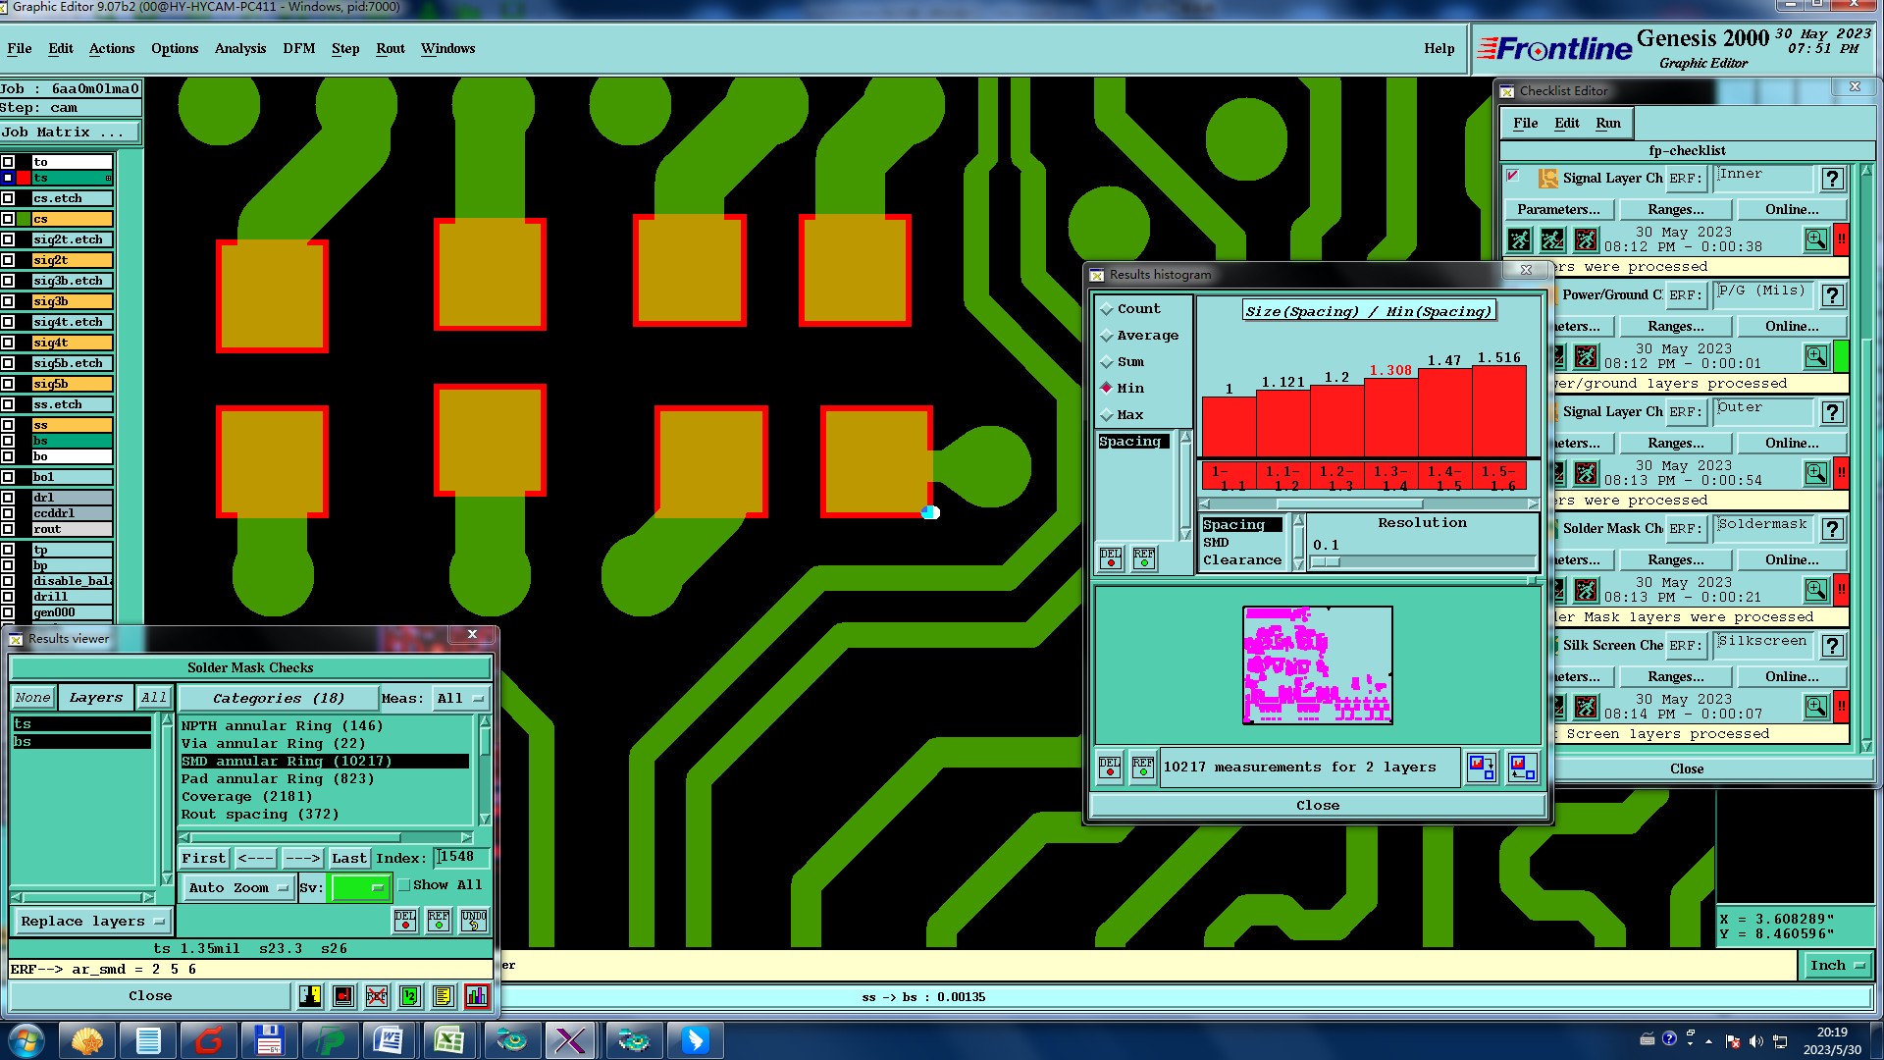The width and height of the screenshot is (1884, 1060).
Task: Open the yellow notes report icon
Action: click(x=443, y=996)
